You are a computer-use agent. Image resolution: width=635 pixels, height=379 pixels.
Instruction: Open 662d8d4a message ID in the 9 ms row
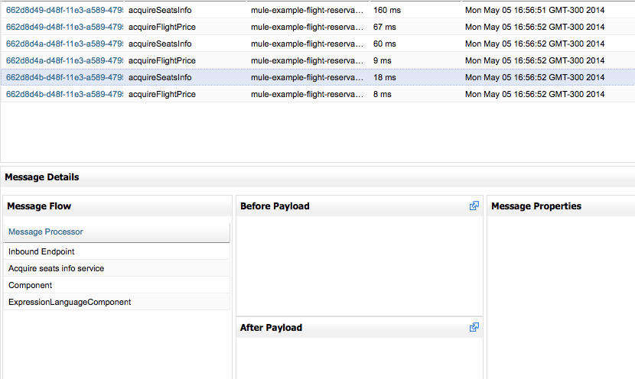pyautogui.click(x=64, y=60)
